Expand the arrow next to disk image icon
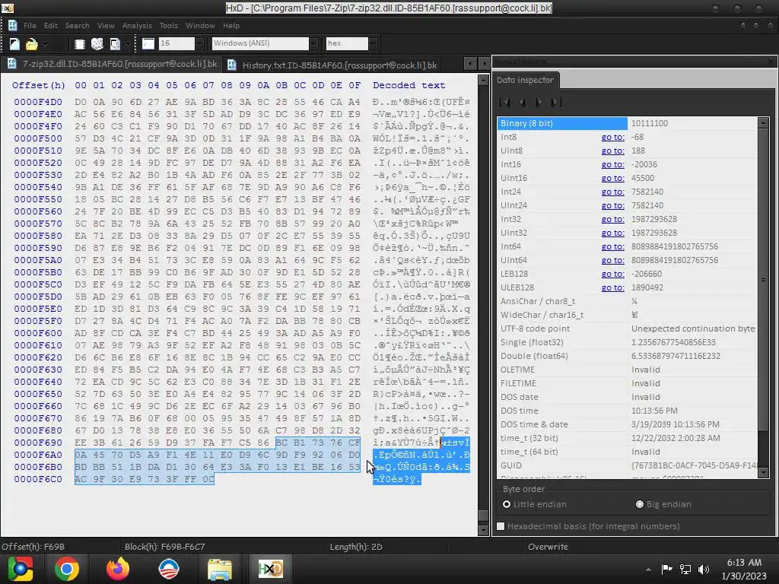 click(128, 43)
